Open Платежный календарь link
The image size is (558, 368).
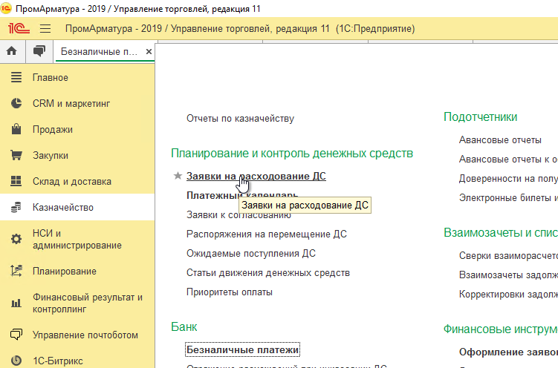point(242,195)
